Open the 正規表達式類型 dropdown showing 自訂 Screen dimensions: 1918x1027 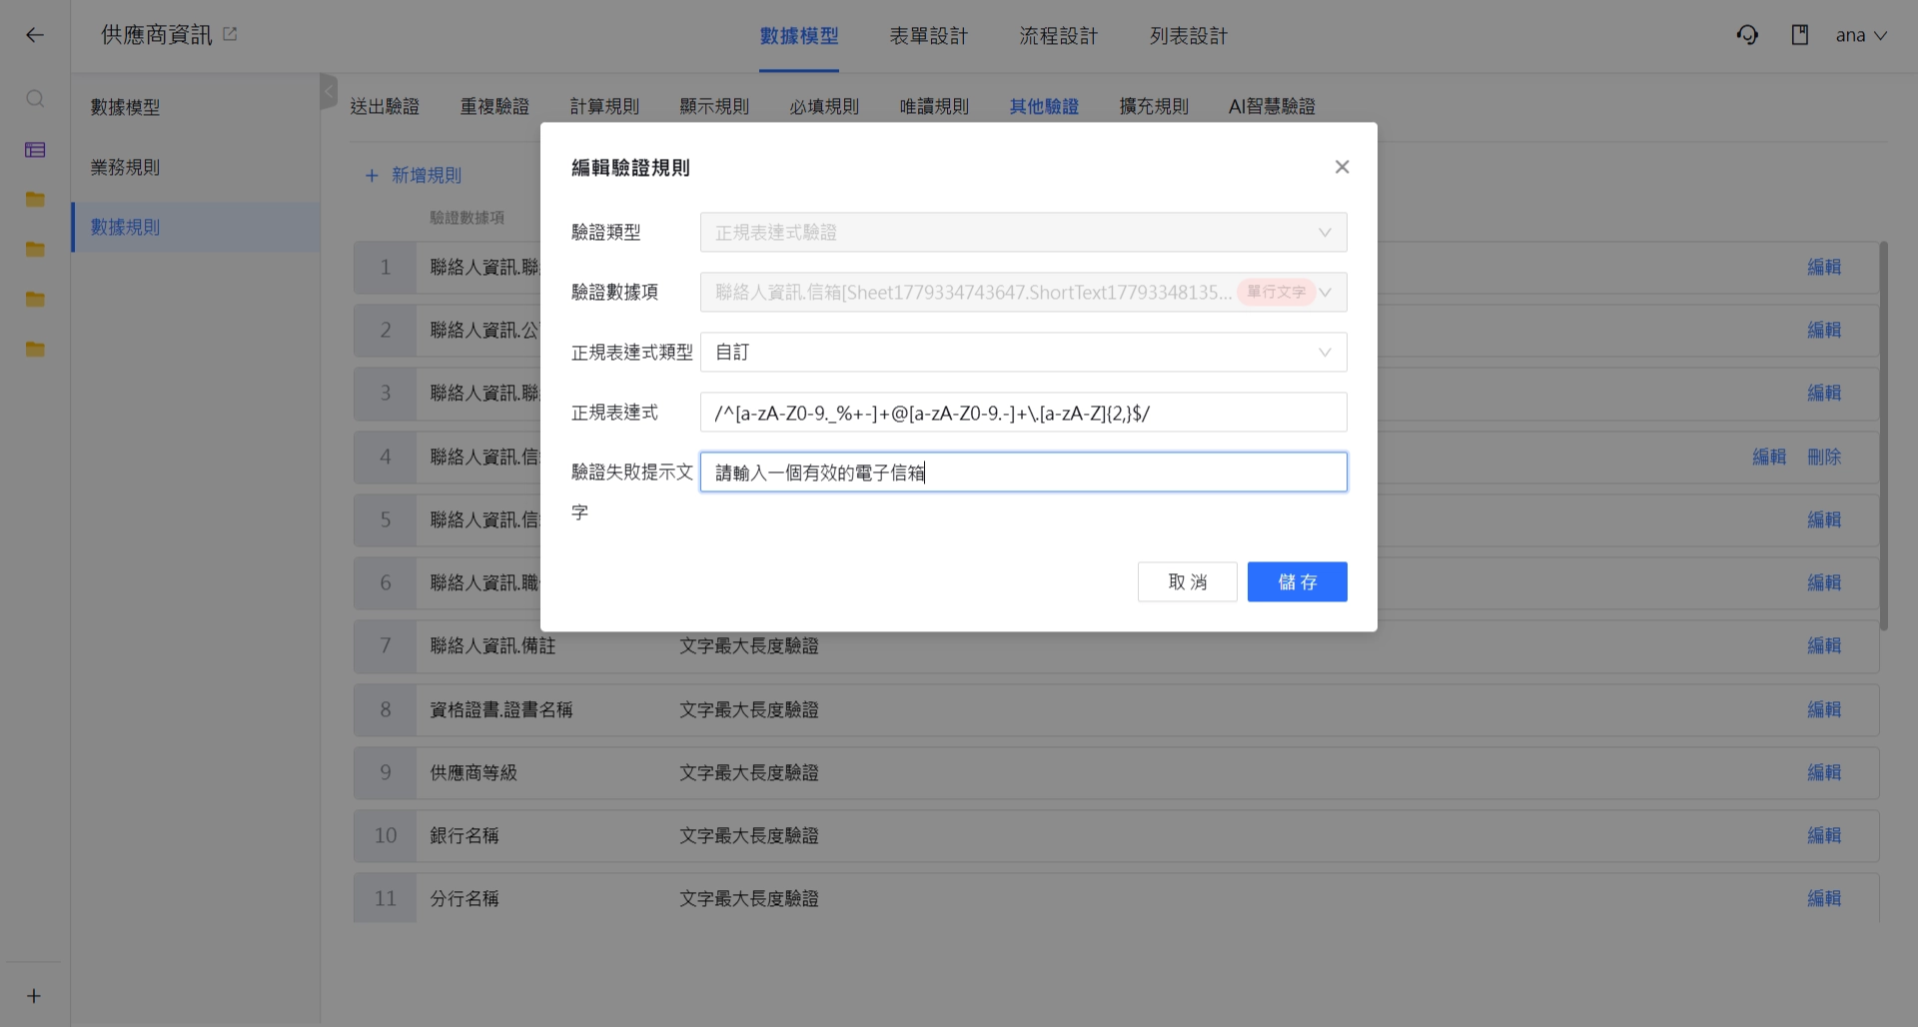pos(1023,352)
